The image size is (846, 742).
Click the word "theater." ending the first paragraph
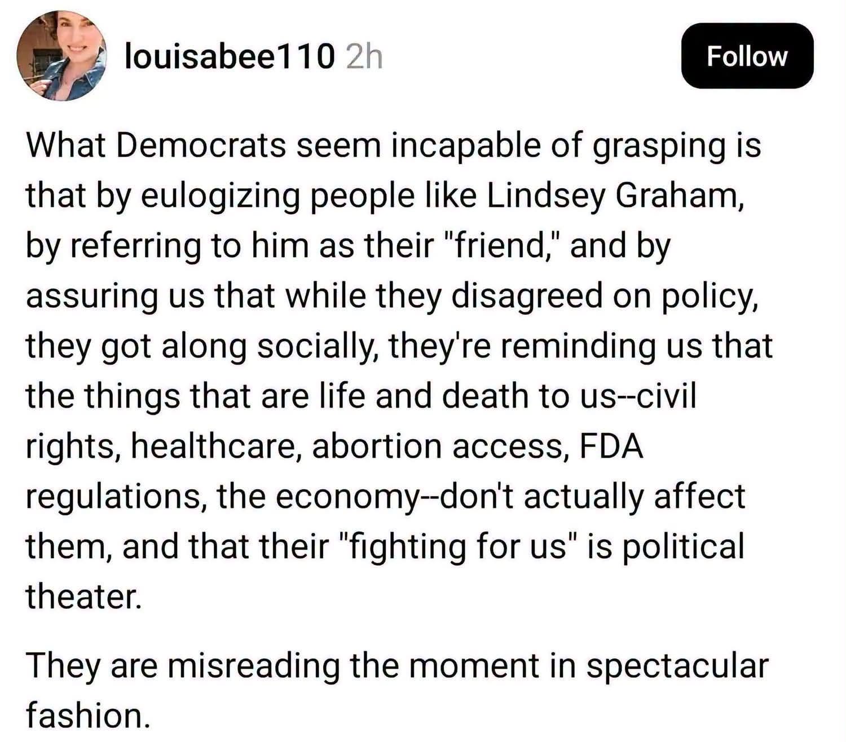[x=83, y=596]
